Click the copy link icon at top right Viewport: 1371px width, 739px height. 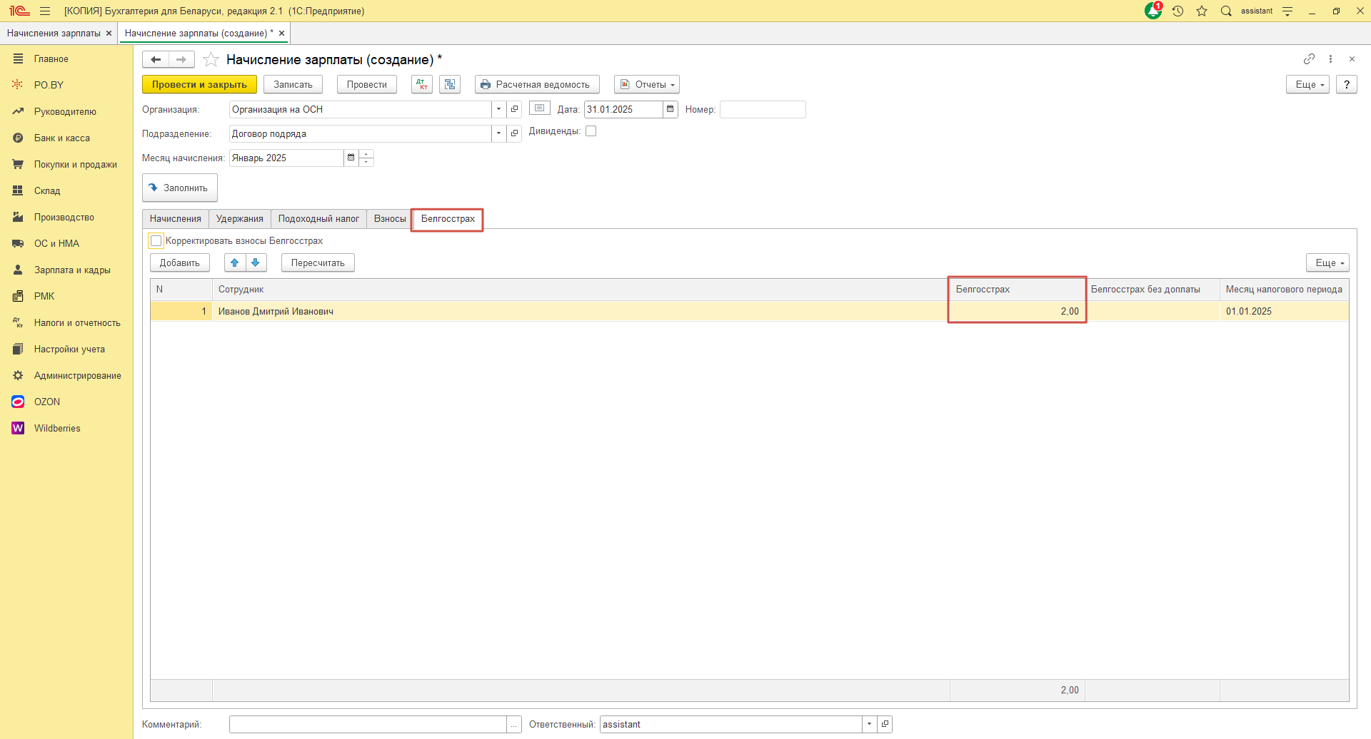pyautogui.click(x=1308, y=59)
